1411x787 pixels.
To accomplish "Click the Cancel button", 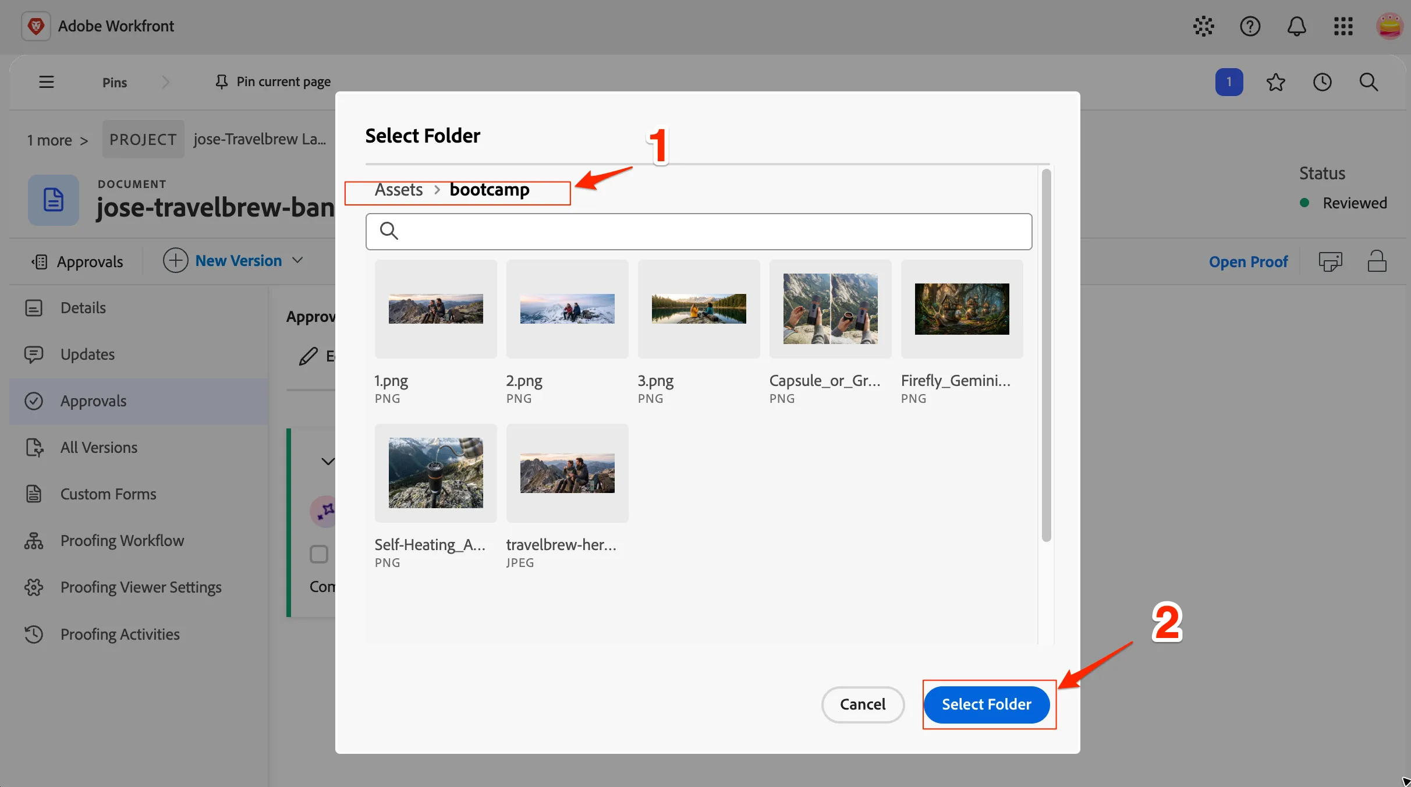I will pyautogui.click(x=863, y=704).
